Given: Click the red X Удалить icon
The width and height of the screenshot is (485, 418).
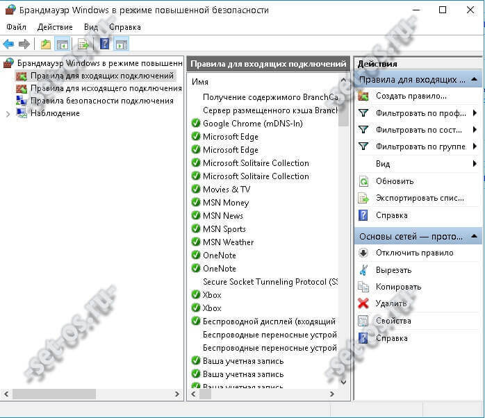Looking at the screenshot, I should (363, 303).
